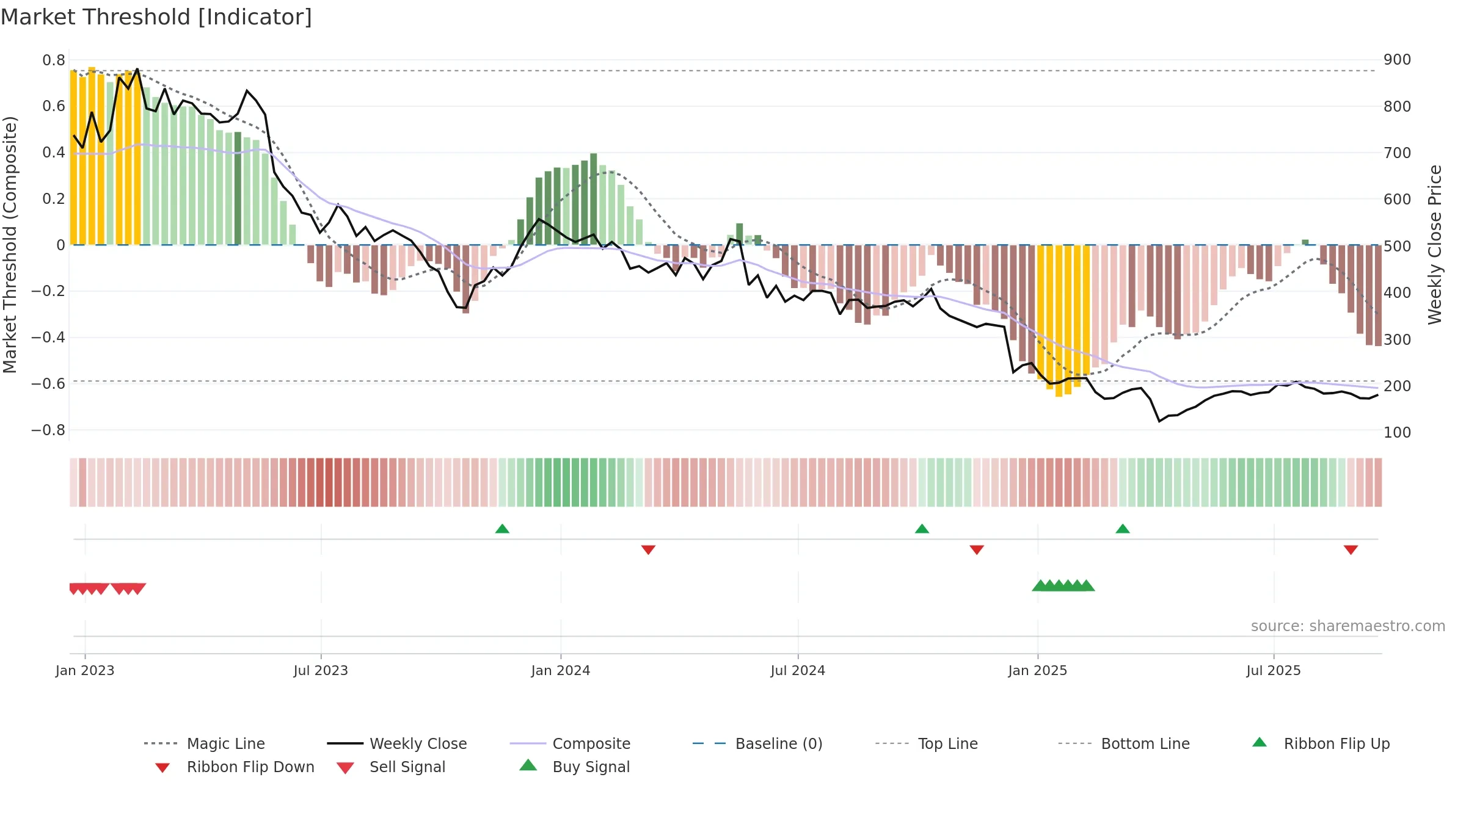1466x824 pixels.
Task: Click the 500 price axis tick
Action: coord(1398,246)
